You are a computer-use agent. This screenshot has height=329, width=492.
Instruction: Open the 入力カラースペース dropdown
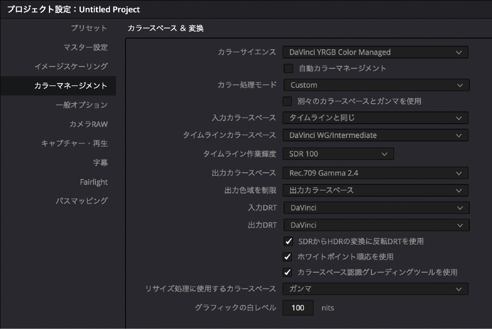(x=375, y=118)
